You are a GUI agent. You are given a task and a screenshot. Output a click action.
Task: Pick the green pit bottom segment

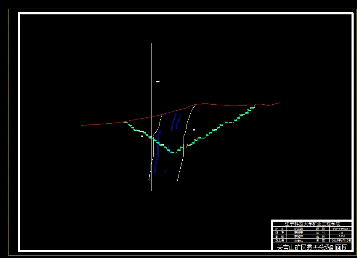[x=173, y=153]
